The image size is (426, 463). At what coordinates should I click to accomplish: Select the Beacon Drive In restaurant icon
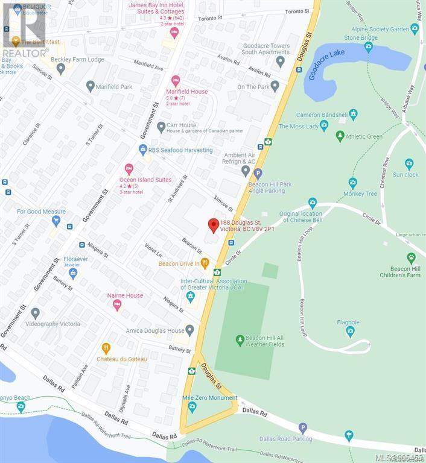coord(205,263)
